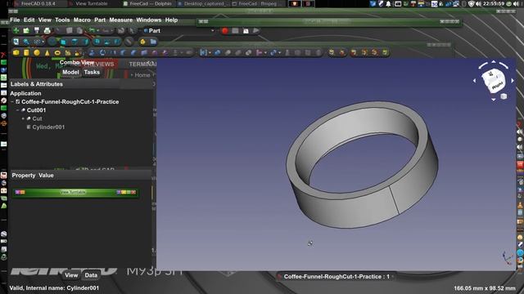The image size is (524, 294).
Task: Click the notification bell tray icon
Action: [388, 3]
